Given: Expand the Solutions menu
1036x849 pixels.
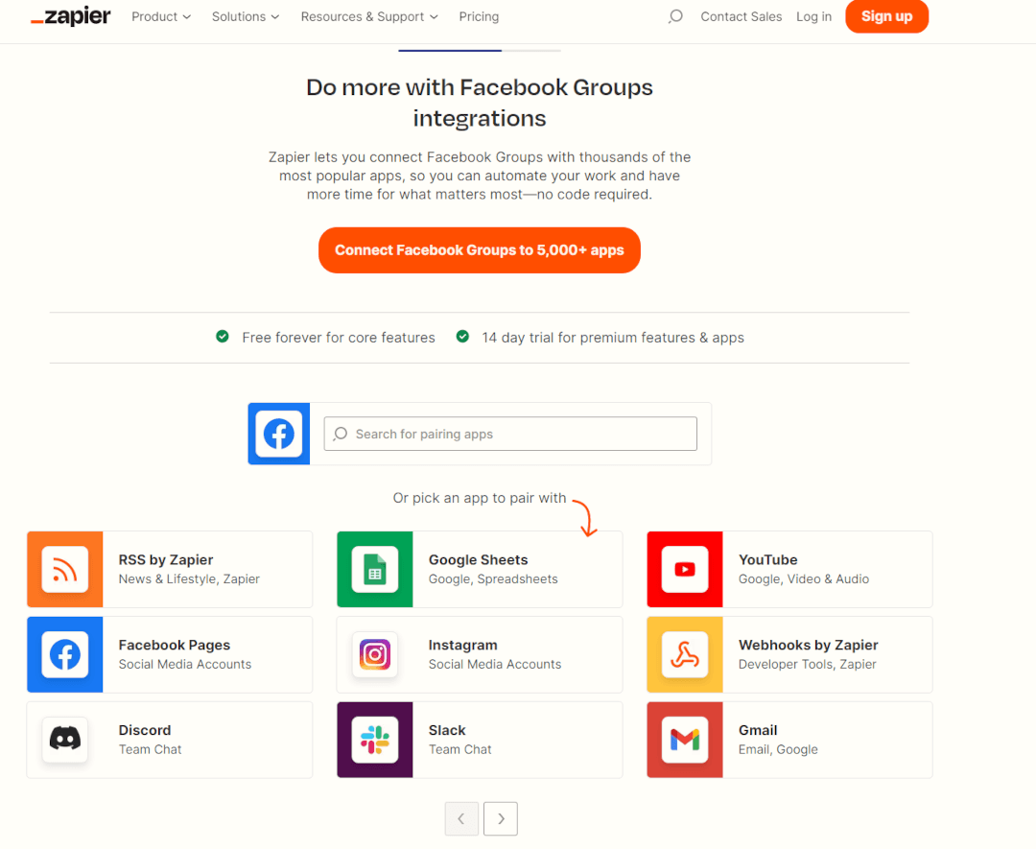Looking at the screenshot, I should tap(245, 16).
